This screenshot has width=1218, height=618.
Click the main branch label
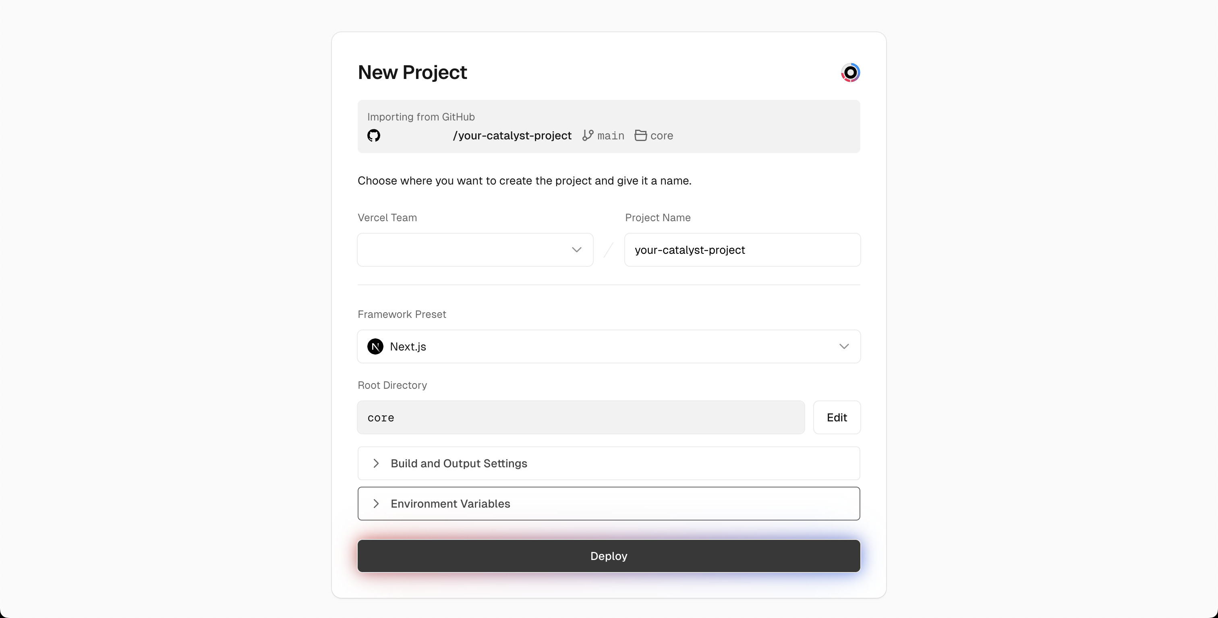[611, 136]
